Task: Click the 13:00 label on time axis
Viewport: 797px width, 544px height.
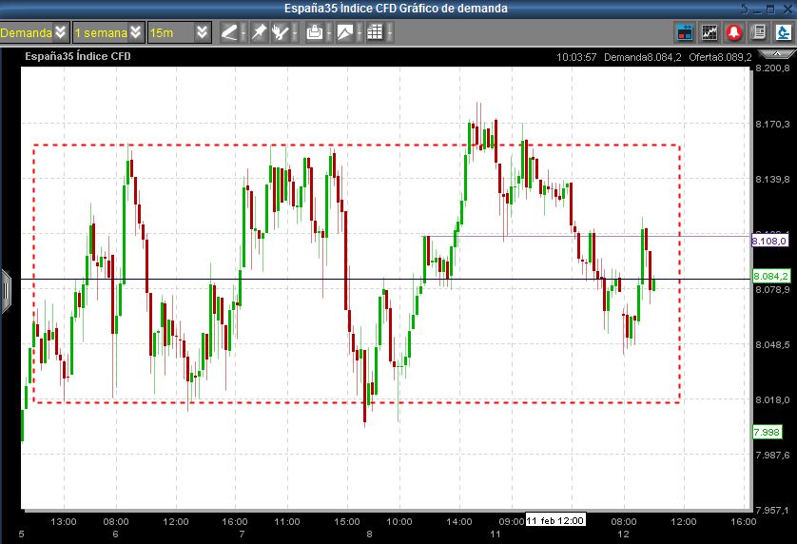Action: tap(64, 521)
